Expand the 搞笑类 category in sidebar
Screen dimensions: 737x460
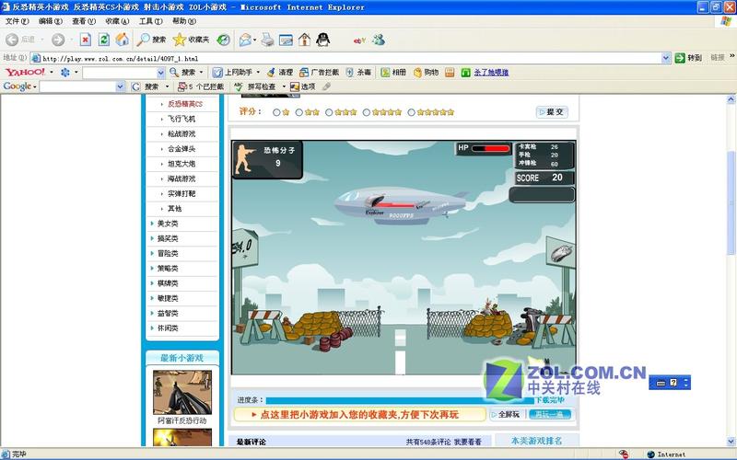[168, 238]
